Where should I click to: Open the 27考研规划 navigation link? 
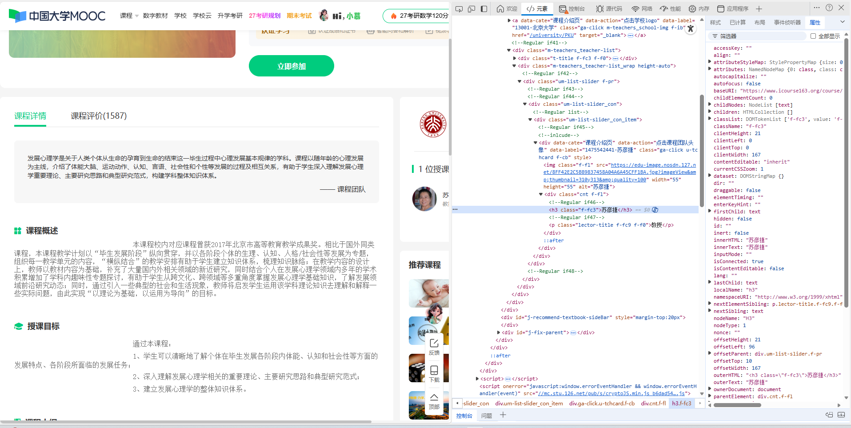(x=265, y=16)
